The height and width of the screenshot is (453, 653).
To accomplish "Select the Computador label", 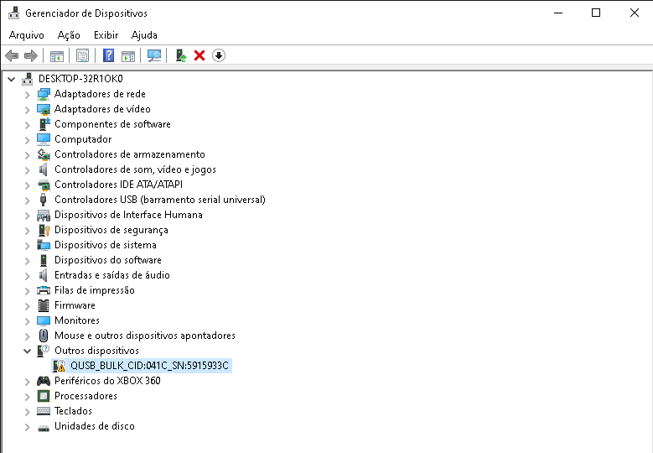I will 83,139.
